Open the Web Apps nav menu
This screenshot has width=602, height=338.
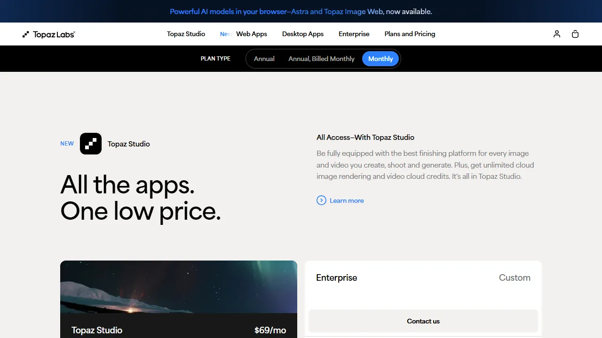[x=252, y=34]
